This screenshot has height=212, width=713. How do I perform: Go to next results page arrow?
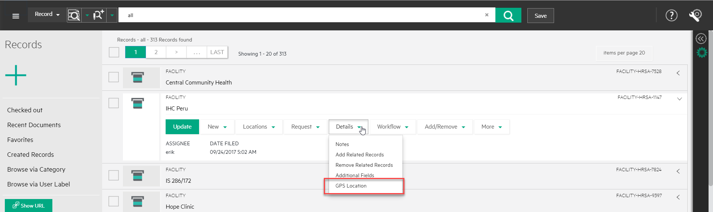(x=176, y=52)
